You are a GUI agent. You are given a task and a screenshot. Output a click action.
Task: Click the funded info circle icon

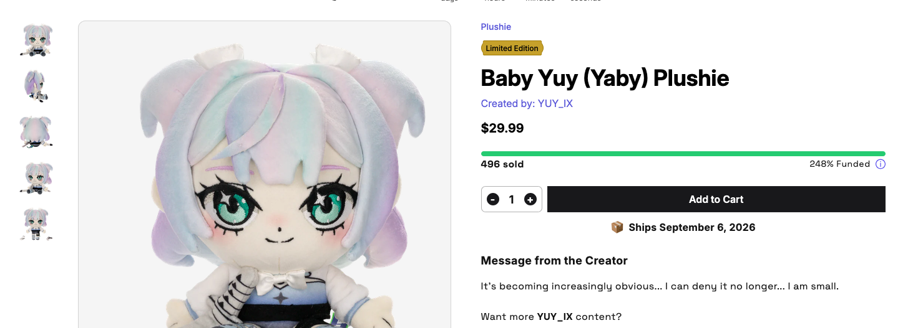(x=880, y=164)
